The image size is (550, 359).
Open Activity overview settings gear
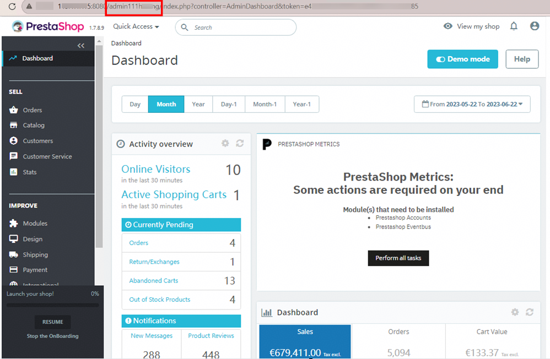click(x=225, y=143)
